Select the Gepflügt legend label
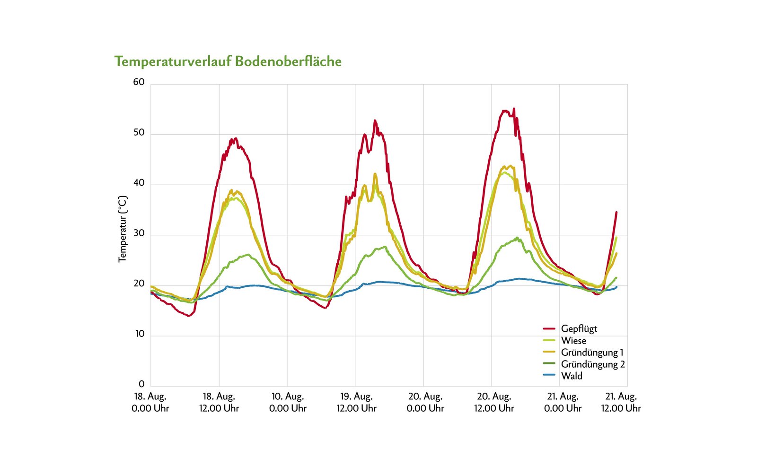Screen dimensions: 757x465 [x=579, y=329]
